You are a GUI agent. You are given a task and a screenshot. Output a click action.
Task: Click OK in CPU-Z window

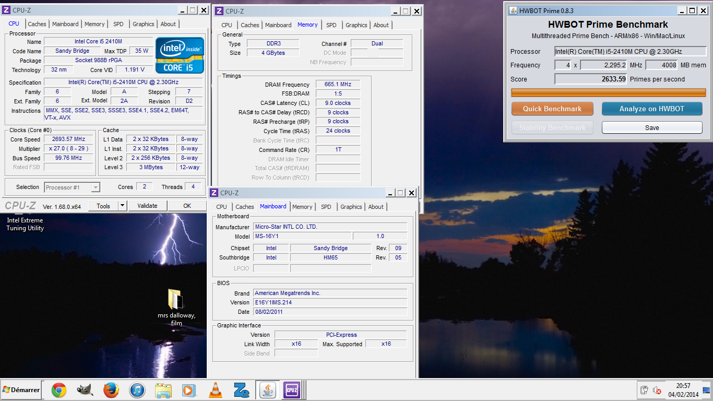[187, 206]
